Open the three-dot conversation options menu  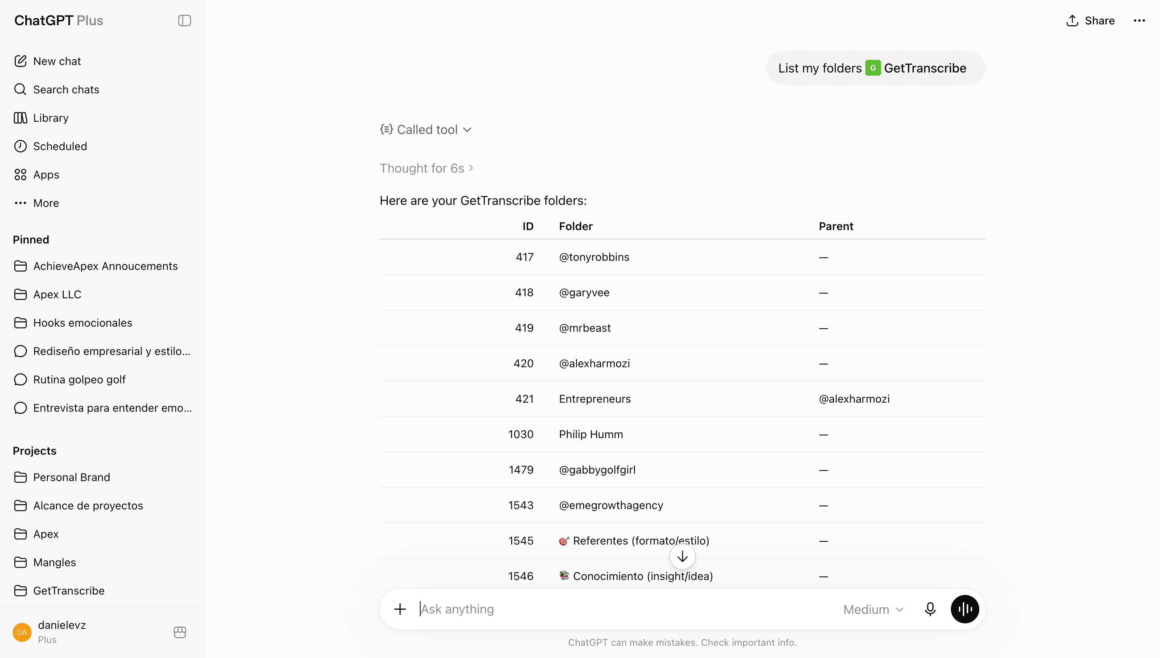point(1139,21)
